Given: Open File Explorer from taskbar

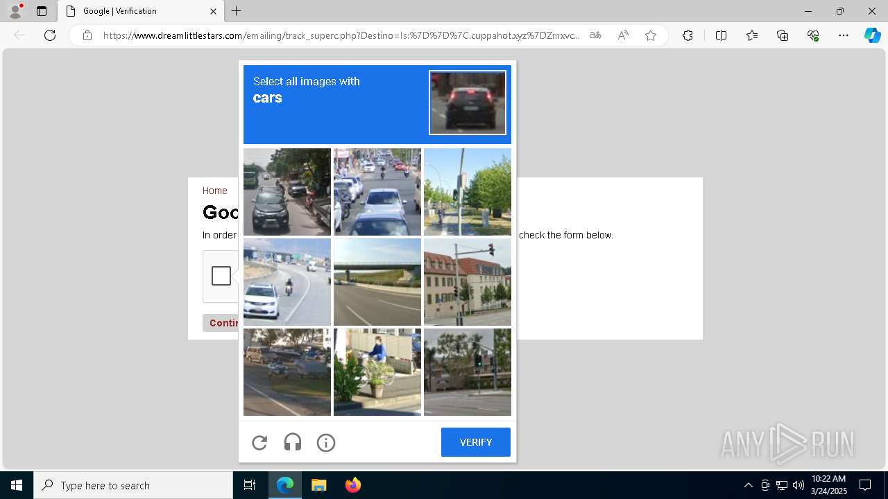Looking at the screenshot, I should pyautogui.click(x=318, y=485).
